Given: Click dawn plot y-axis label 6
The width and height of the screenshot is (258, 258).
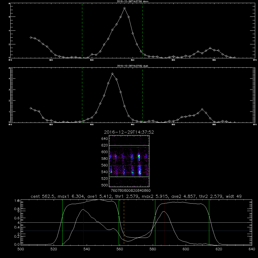Looking at the screenshot, I should point(9,17).
